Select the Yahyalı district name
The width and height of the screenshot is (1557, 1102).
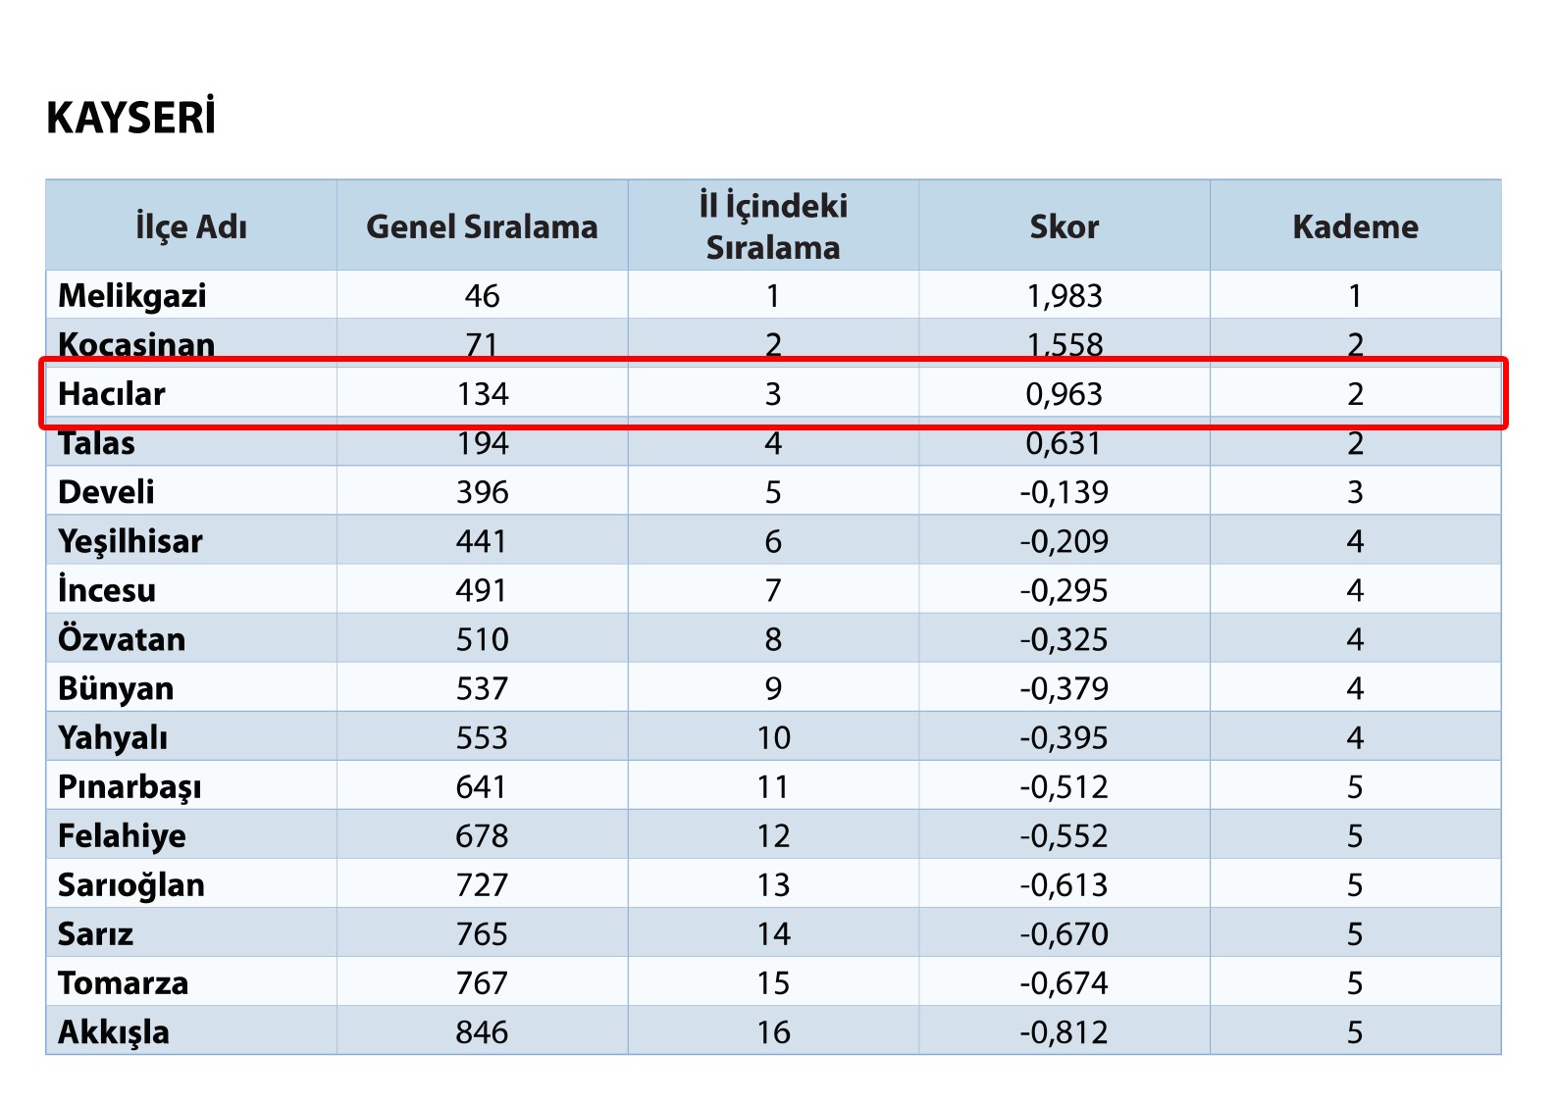pos(113,737)
